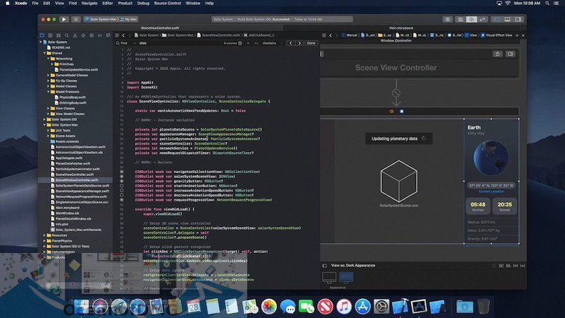565x318 pixels.
Task: Open the Find navigator magnifier icon
Action: pos(66,35)
